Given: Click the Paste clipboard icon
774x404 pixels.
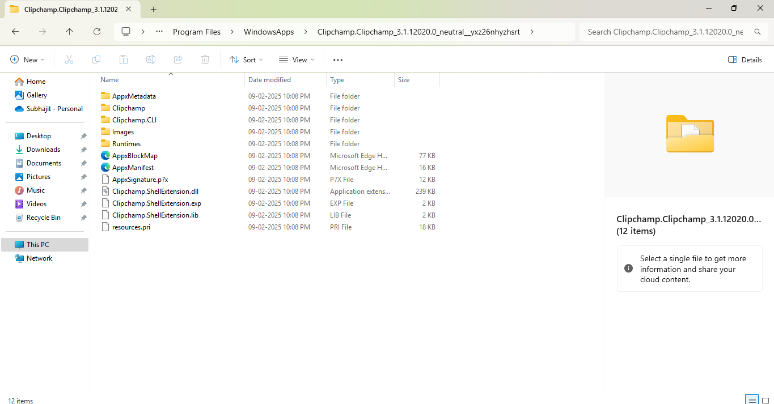Looking at the screenshot, I should click(124, 59).
